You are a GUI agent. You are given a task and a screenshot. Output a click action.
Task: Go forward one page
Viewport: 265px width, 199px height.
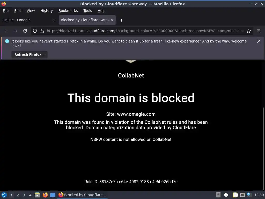(16, 31)
